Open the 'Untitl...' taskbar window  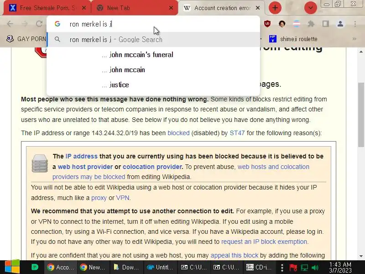pyautogui.click(x=160, y=267)
